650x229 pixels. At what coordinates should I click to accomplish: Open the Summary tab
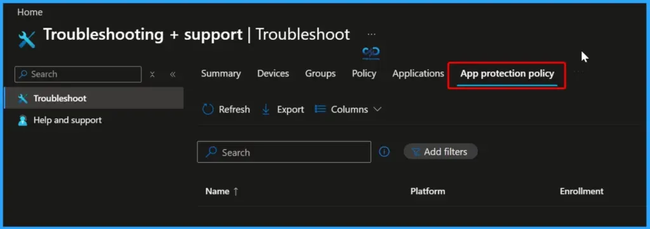point(221,73)
